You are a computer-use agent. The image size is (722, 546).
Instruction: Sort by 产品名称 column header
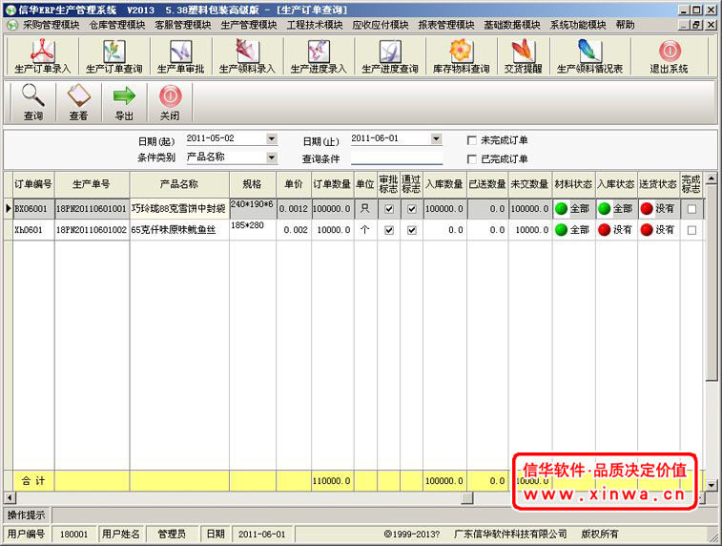[x=179, y=184]
